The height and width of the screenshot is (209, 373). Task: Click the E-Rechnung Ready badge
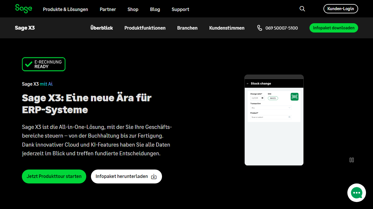(44, 64)
